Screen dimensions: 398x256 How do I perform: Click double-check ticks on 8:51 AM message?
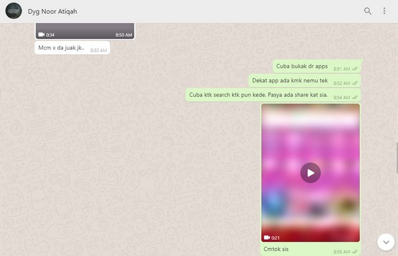pyautogui.click(x=355, y=68)
